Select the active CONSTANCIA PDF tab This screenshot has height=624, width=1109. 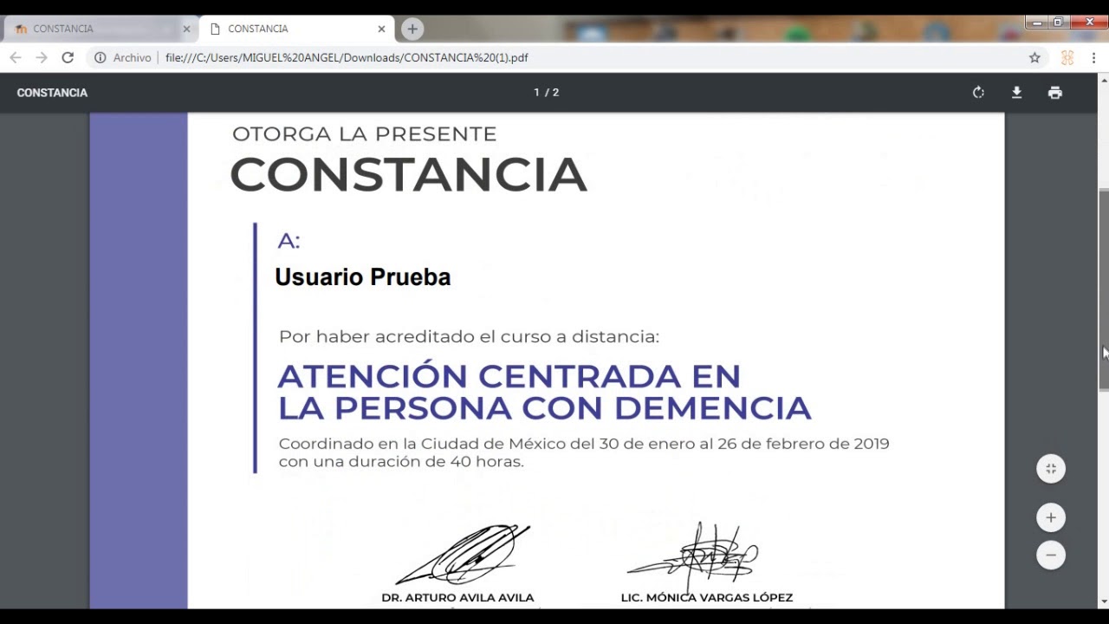point(297,29)
